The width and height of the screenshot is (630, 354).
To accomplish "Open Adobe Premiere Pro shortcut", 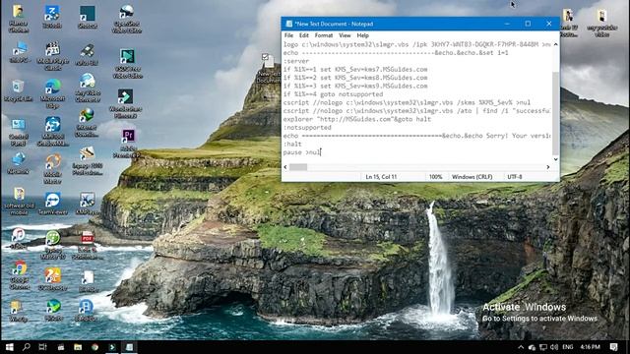I will (128, 144).
